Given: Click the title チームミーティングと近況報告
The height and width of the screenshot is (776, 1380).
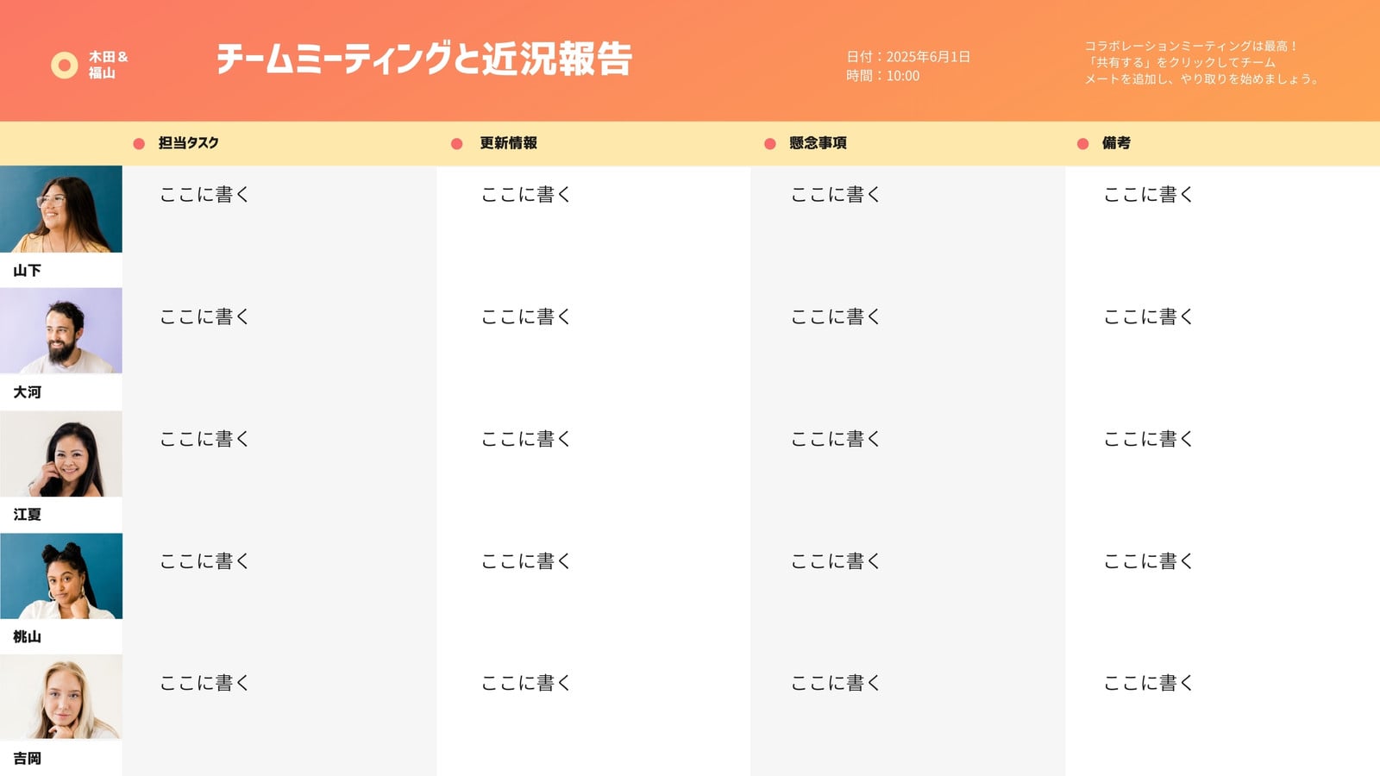Looking at the screenshot, I should coord(424,59).
